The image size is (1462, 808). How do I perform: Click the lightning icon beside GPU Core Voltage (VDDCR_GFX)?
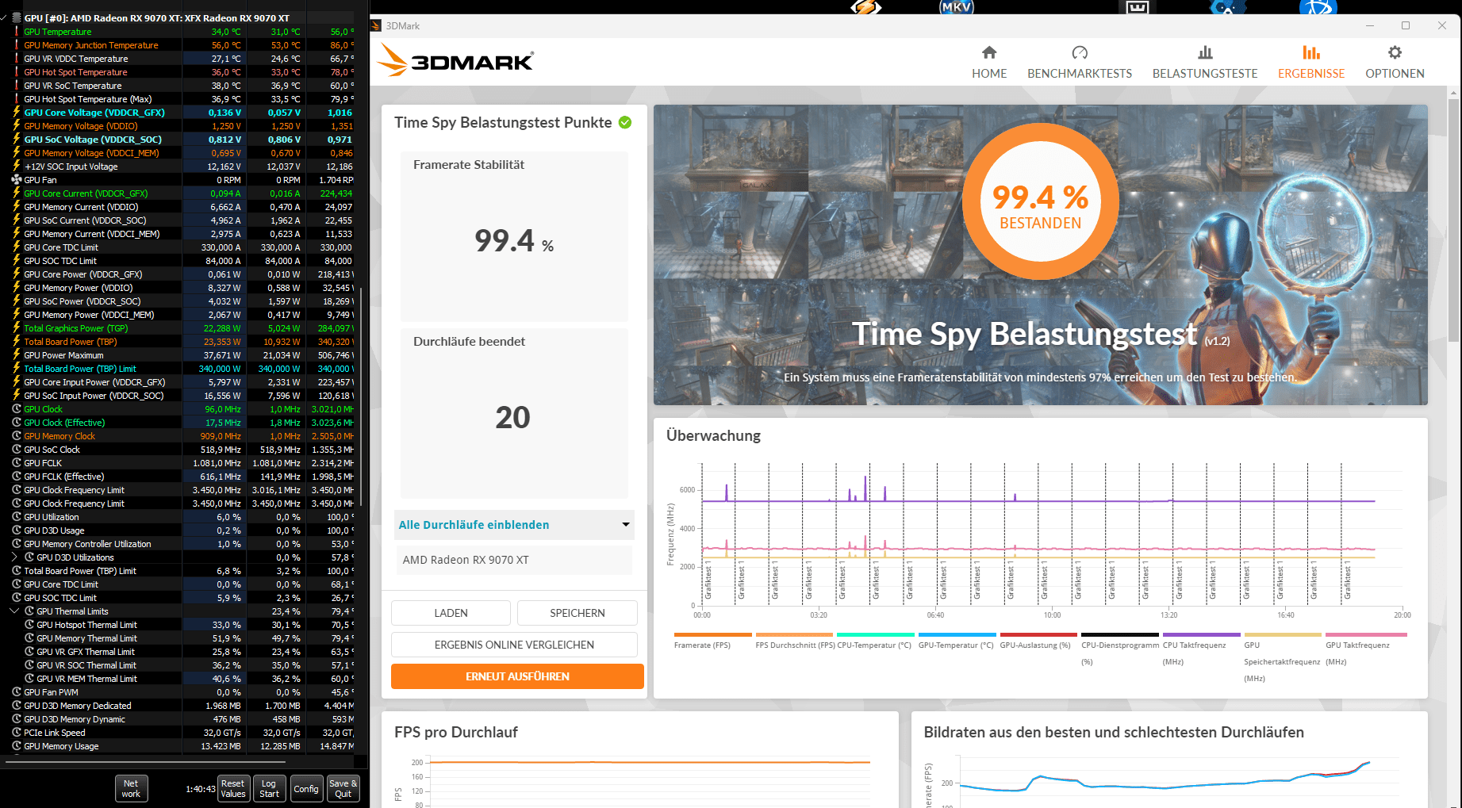point(17,113)
